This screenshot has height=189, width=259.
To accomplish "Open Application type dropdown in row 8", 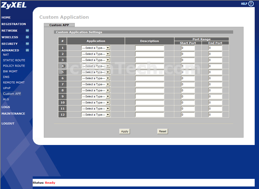I will click(96, 90).
